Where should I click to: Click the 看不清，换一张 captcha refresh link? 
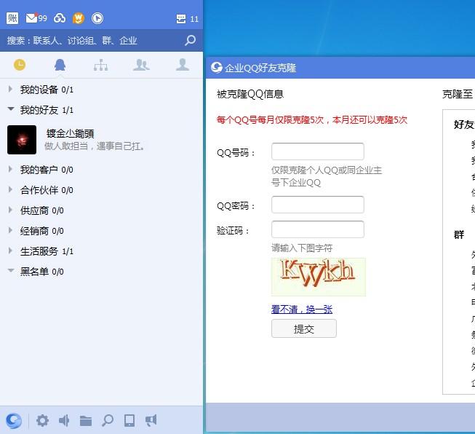tap(302, 309)
